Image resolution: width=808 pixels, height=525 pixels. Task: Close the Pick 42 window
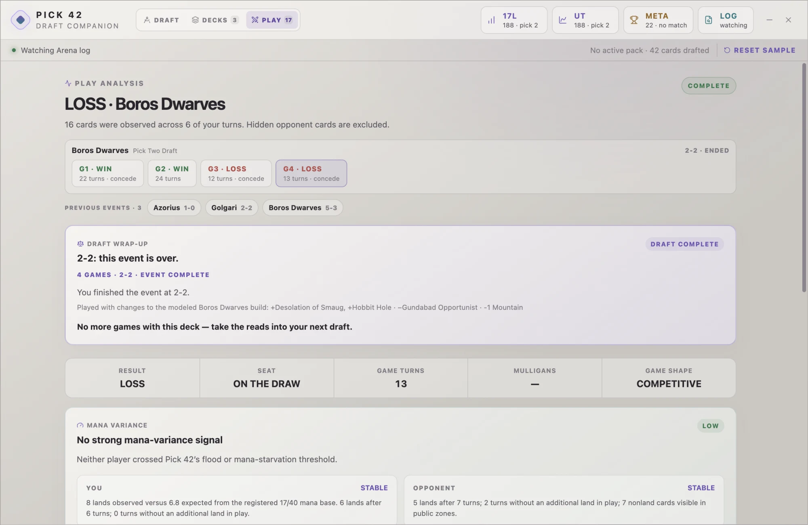point(788,20)
